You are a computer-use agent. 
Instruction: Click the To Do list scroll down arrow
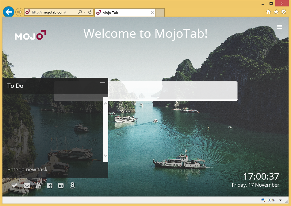(105, 155)
